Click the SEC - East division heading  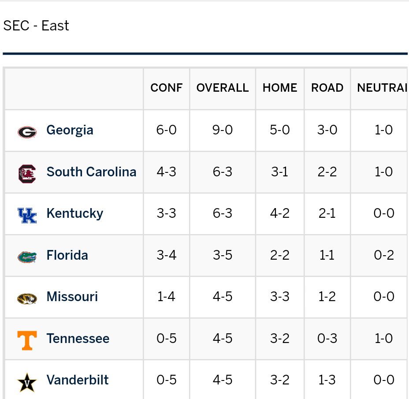[x=36, y=26]
